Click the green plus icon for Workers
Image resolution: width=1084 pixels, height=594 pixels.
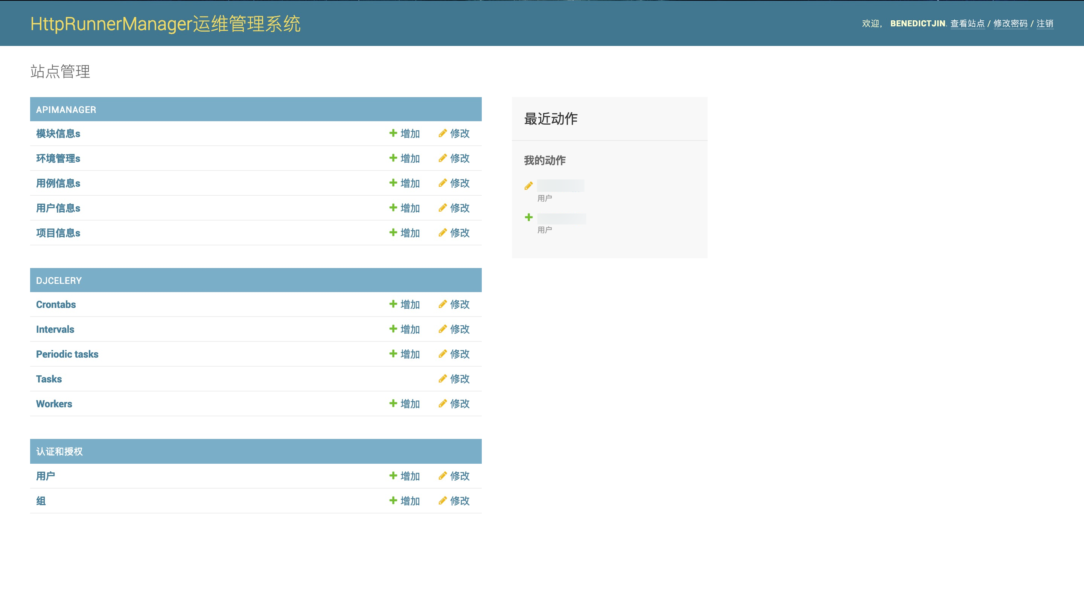click(x=393, y=403)
